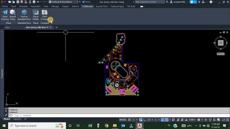Open the Customization menu icon in status bar
Image resolution: width=230 pixels, height=129 pixels.
pos(227,120)
